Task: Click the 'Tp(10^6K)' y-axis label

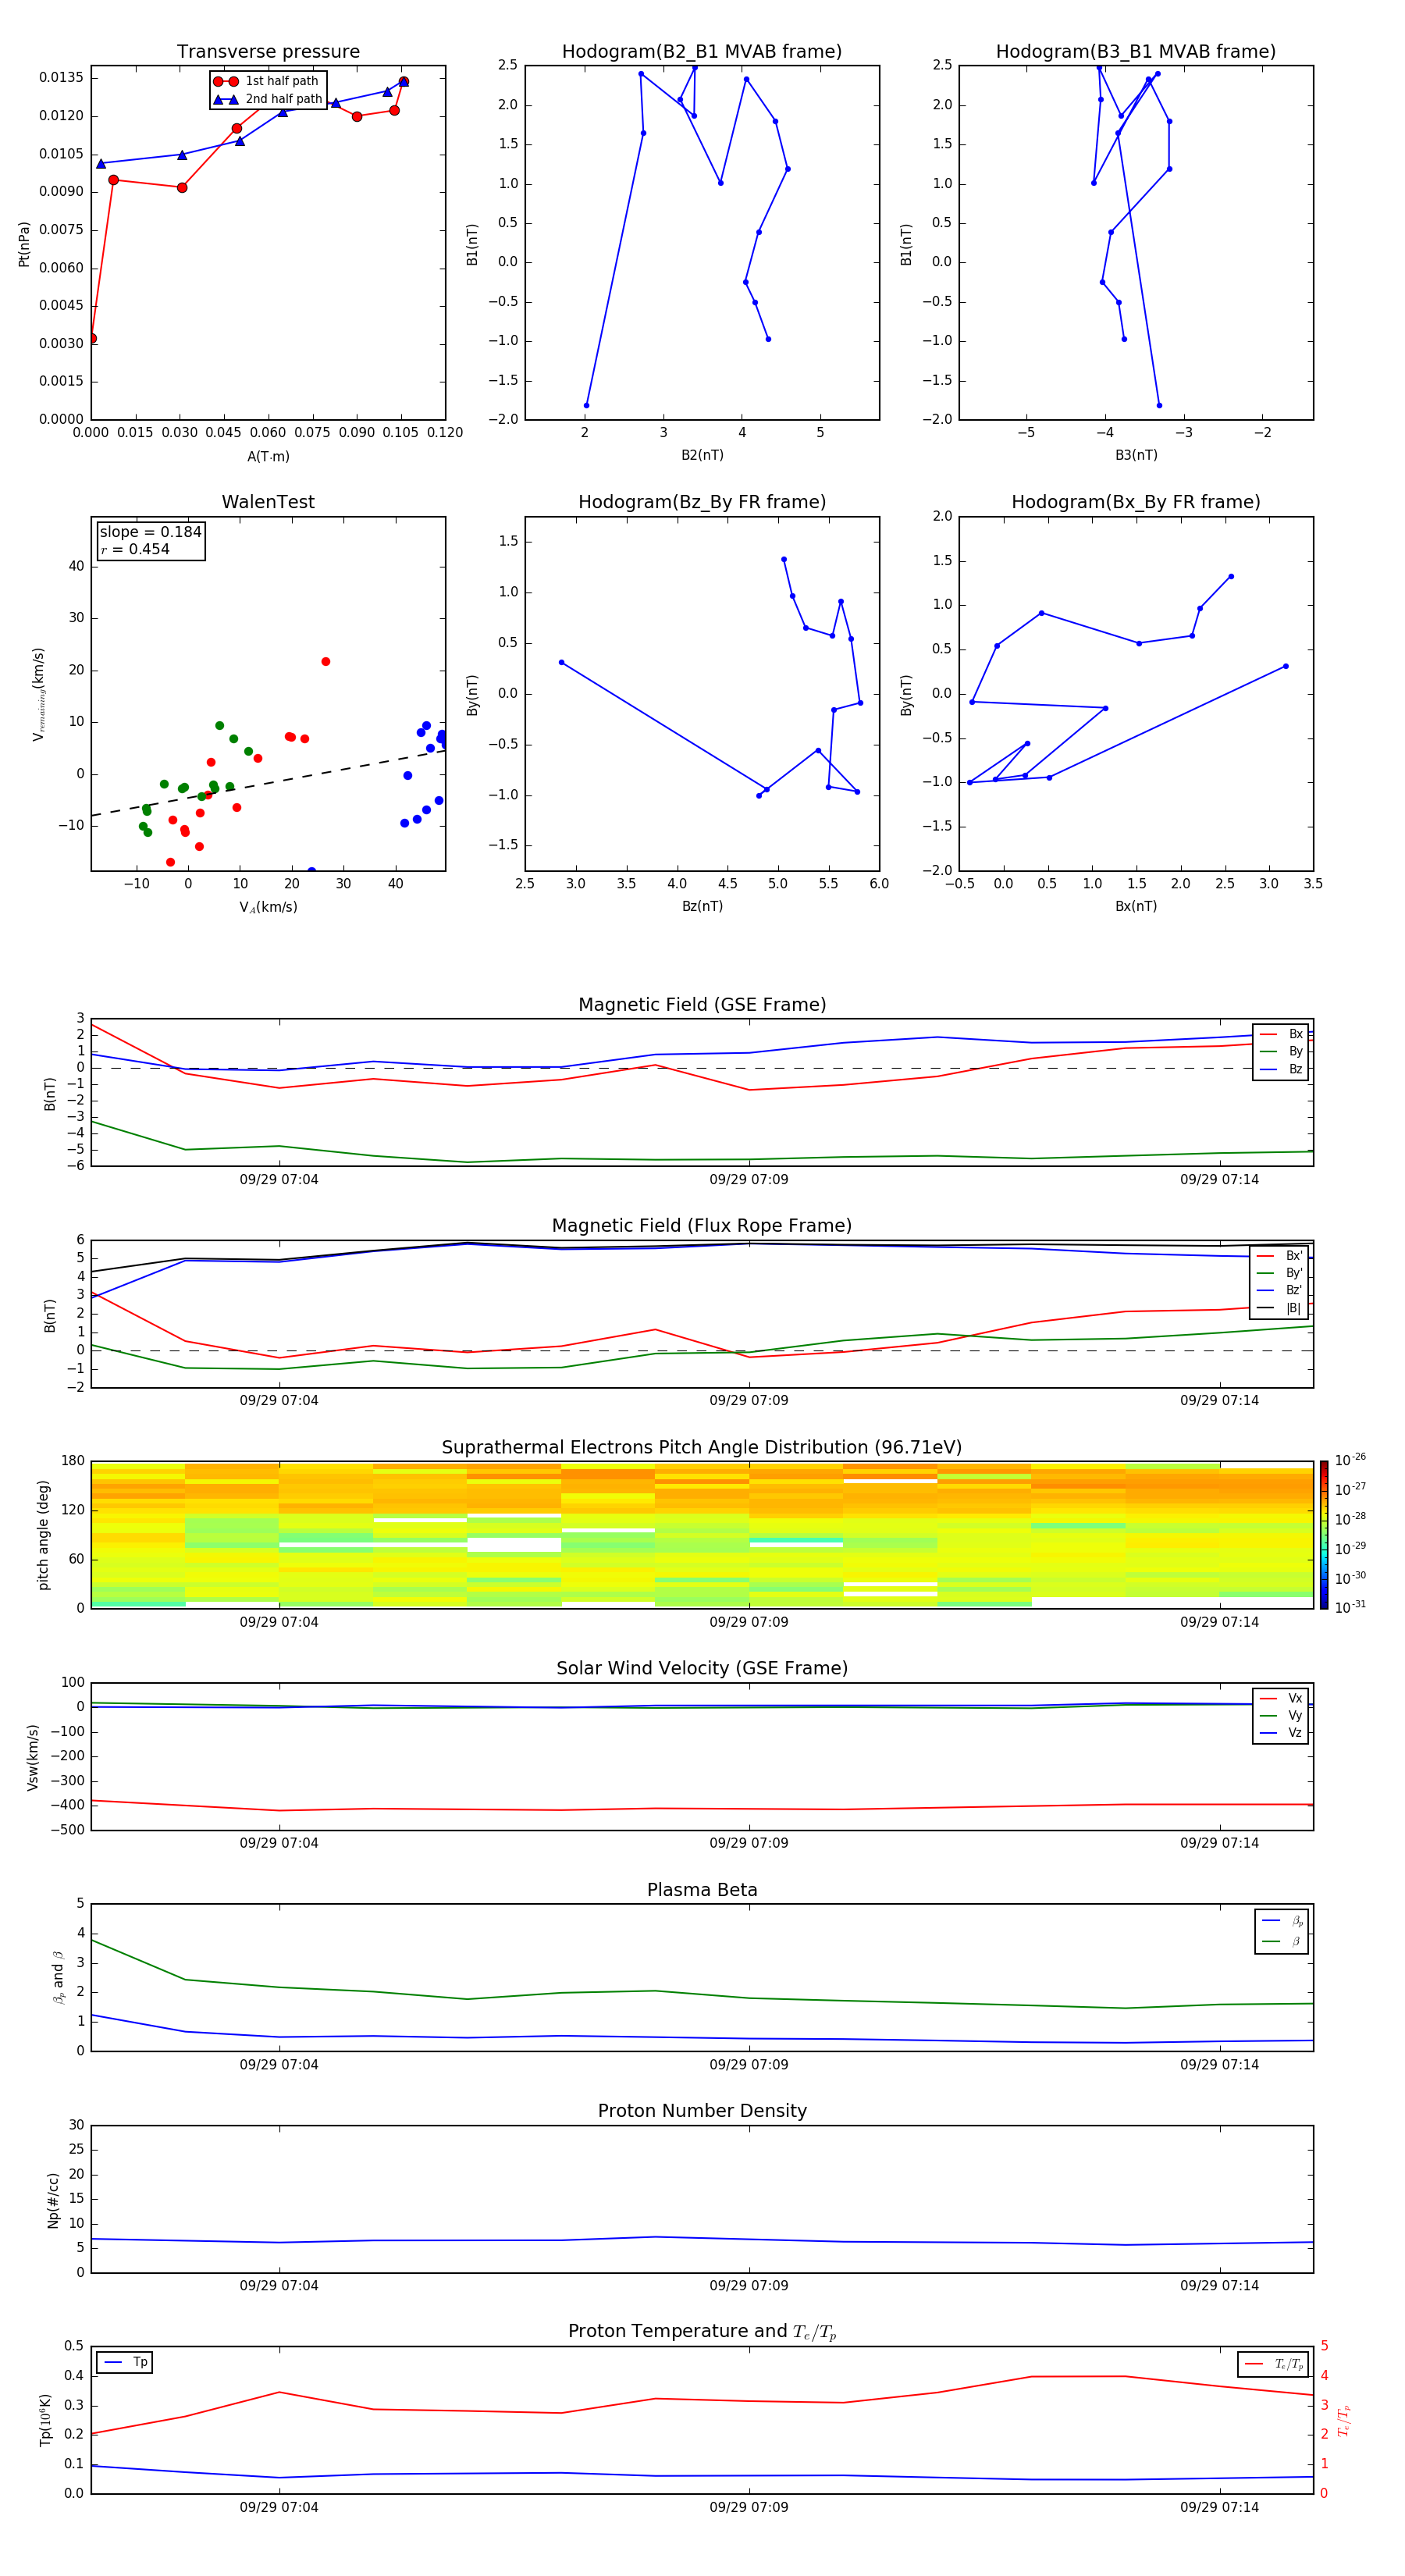Action: coord(45,2420)
